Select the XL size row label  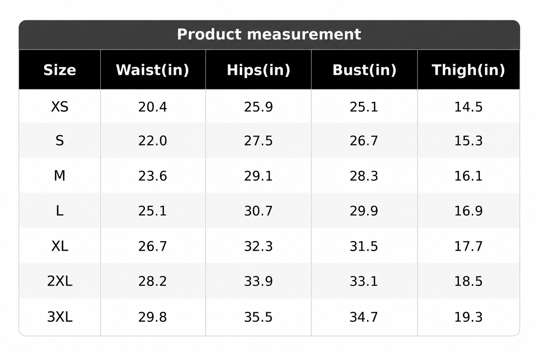coord(60,246)
